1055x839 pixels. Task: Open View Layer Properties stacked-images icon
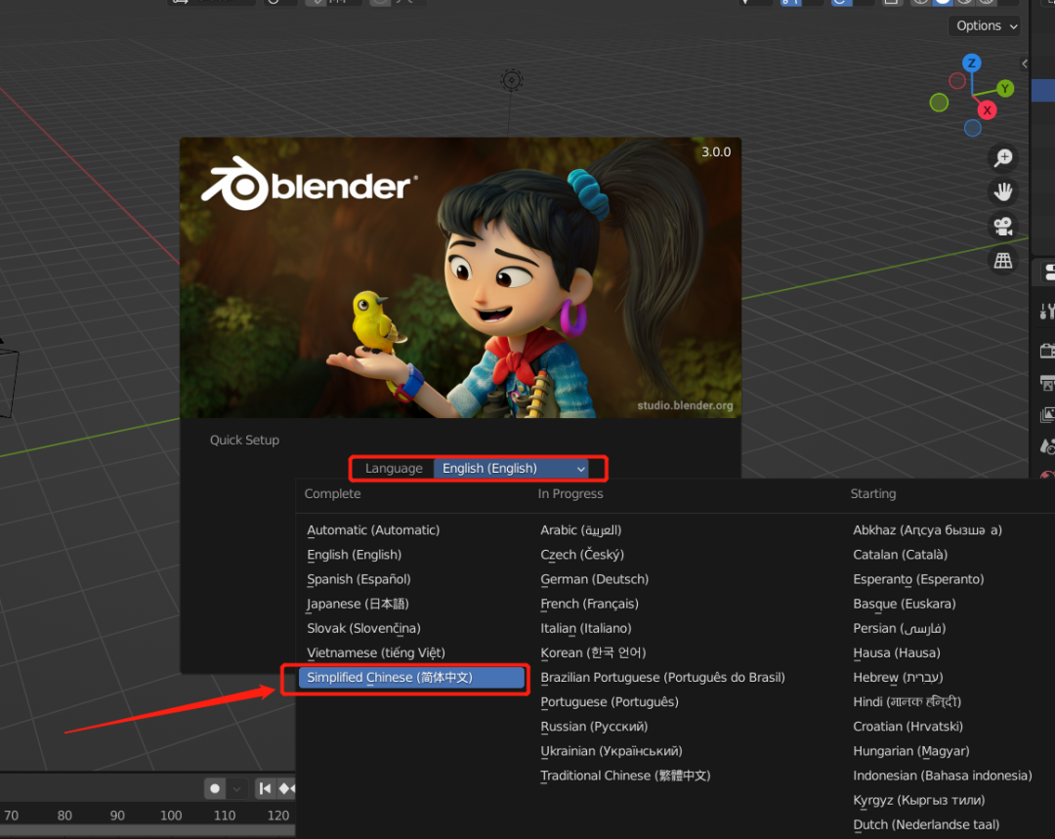coord(1046,414)
